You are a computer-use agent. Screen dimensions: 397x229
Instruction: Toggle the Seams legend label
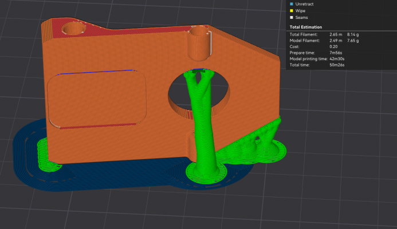304,18
